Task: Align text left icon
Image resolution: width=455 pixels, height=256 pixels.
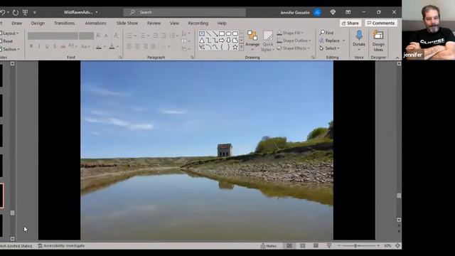Action: [129, 46]
